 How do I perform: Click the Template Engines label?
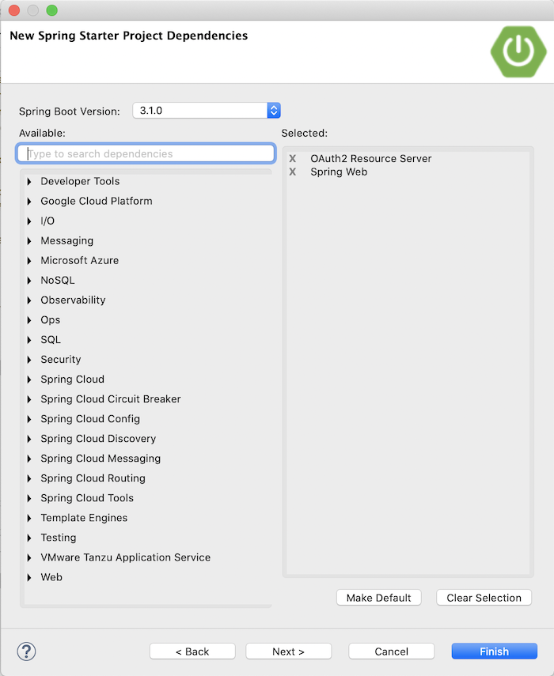(x=84, y=518)
